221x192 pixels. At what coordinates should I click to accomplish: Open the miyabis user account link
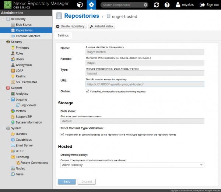pyautogui.click(x=185, y=5)
